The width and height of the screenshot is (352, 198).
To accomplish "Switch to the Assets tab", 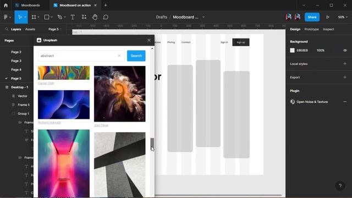I will [x=30, y=29].
